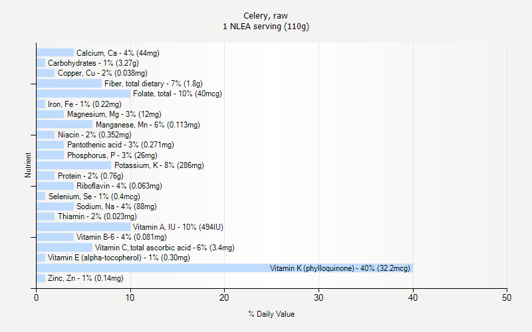Select the Vitamin E (alpha-tocopherol) 1% label

click(119, 258)
